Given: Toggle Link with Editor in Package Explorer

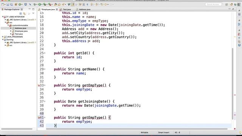Looking at the screenshot, I should (24, 14).
